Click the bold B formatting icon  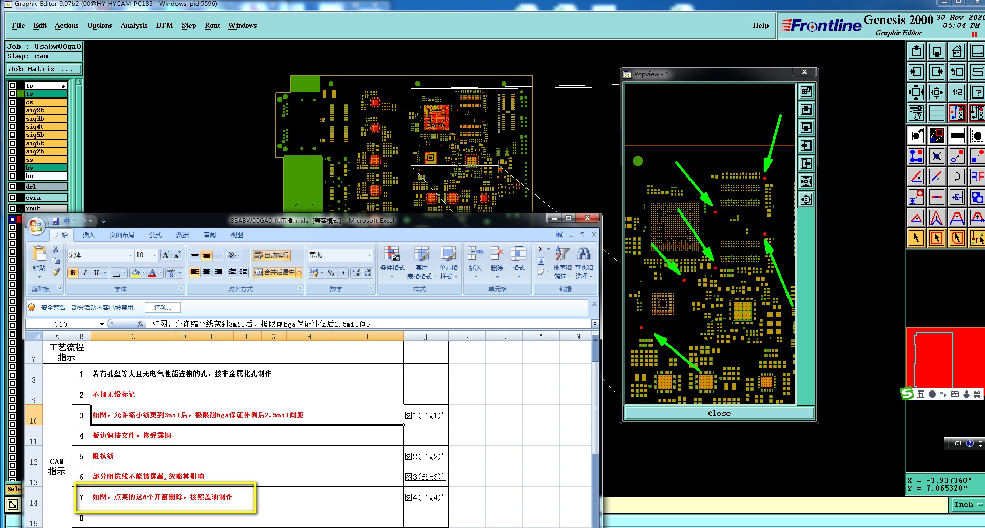click(73, 272)
